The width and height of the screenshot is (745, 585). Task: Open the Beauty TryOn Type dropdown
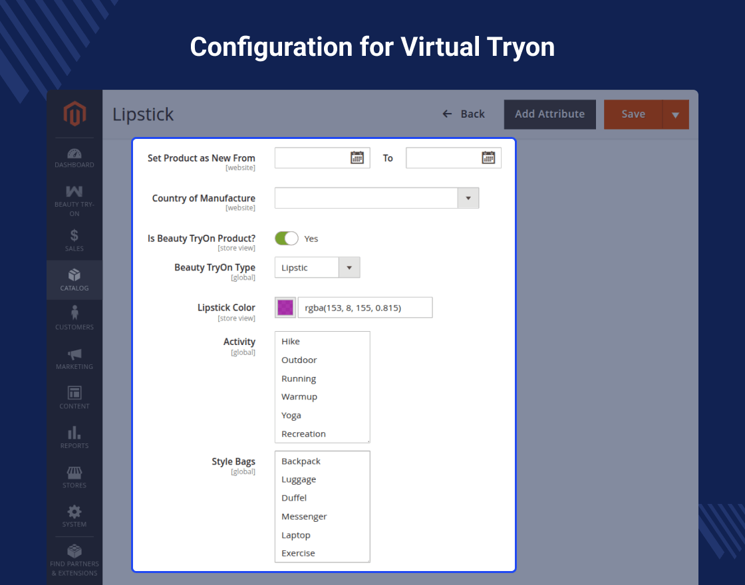[x=349, y=267]
